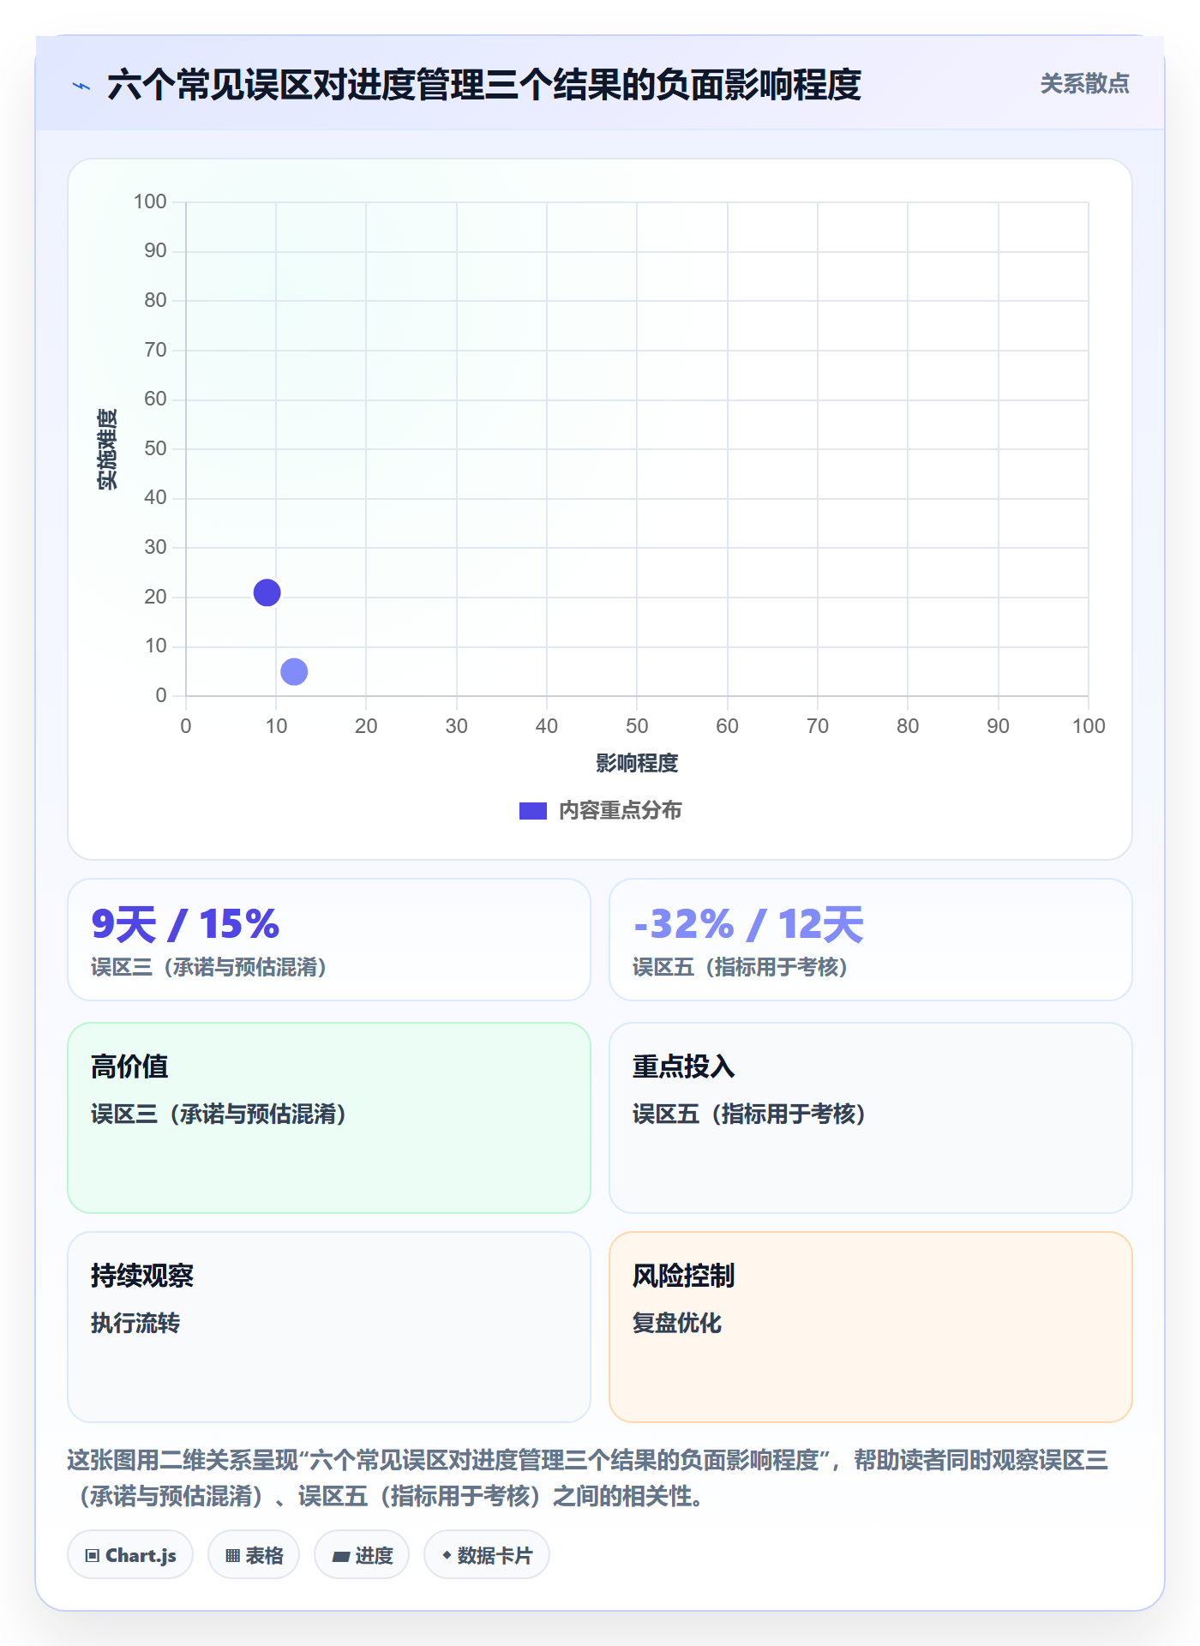1200x1646 pixels.
Task: Click the 关系散点 label in the header
Action: (x=1085, y=84)
